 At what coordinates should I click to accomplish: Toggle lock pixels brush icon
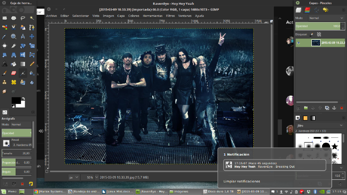311,35
